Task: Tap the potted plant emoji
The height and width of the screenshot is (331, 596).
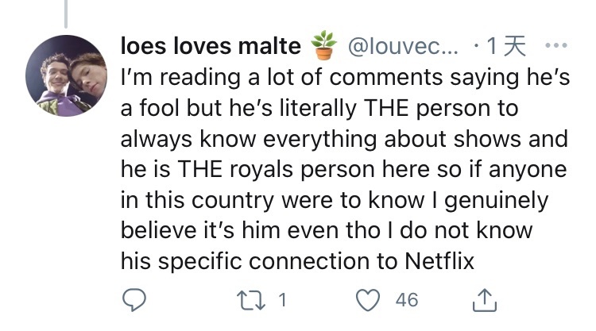Action: pos(324,45)
